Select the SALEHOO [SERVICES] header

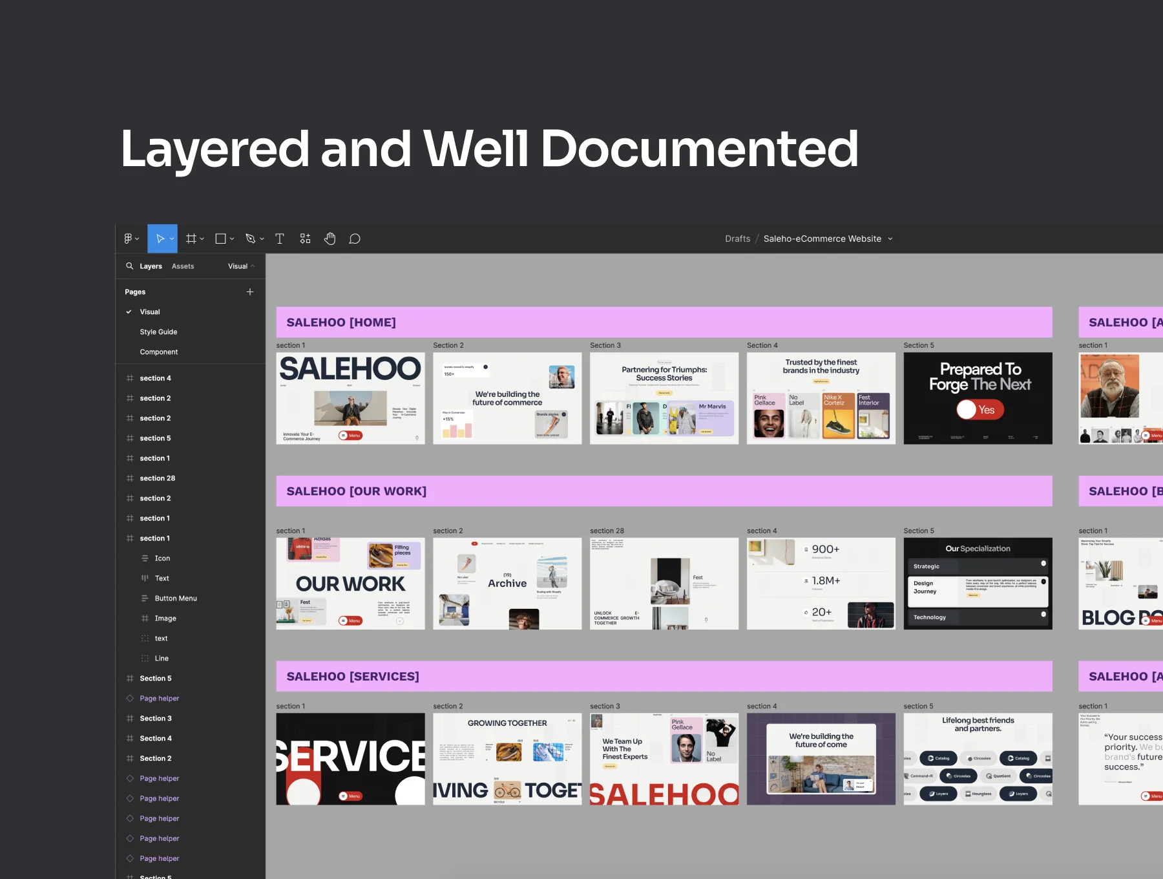click(664, 676)
